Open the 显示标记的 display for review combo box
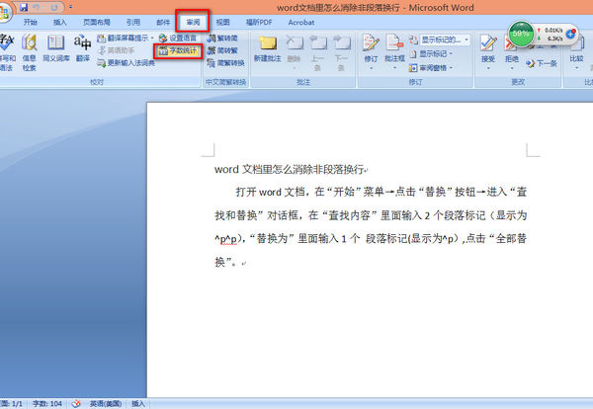 coord(444,40)
